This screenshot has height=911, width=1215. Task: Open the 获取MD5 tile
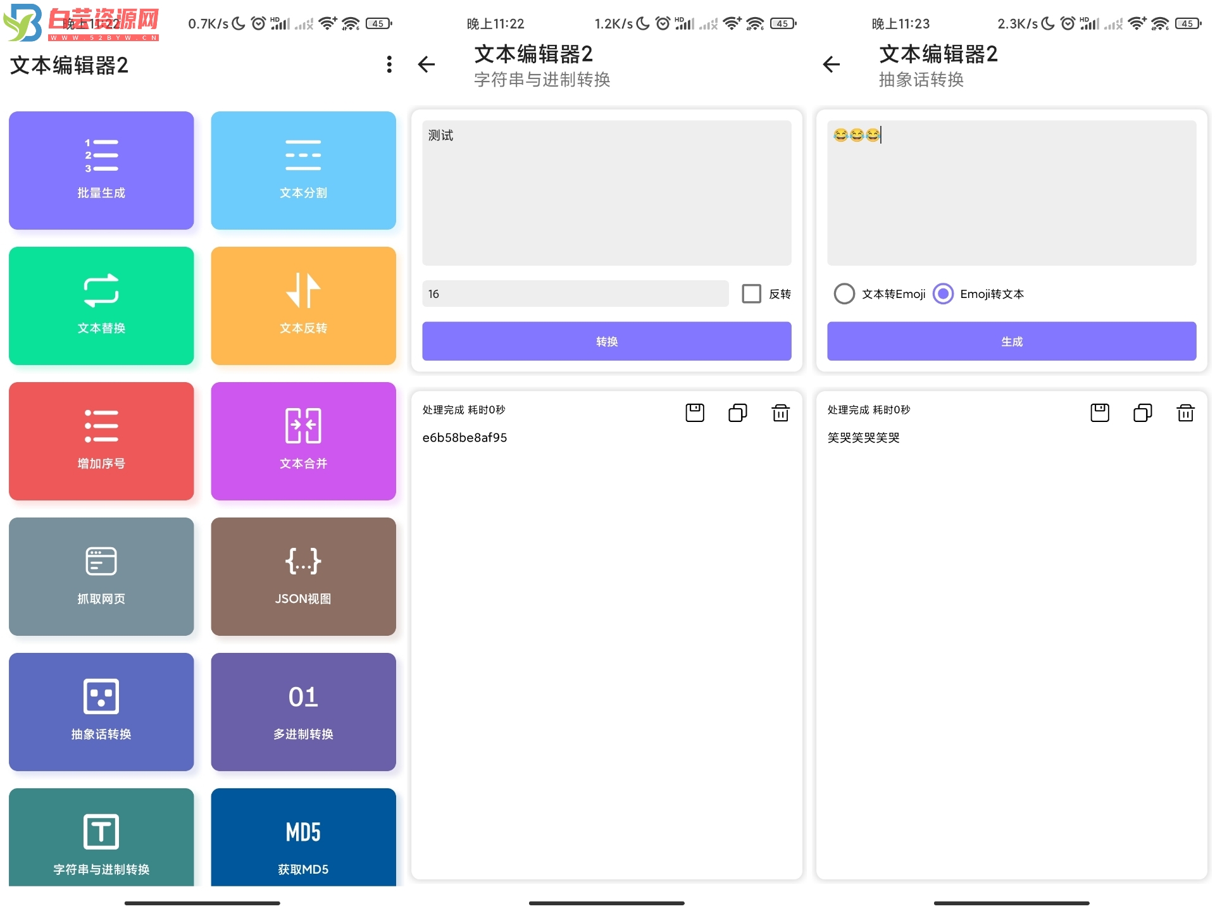tap(303, 837)
